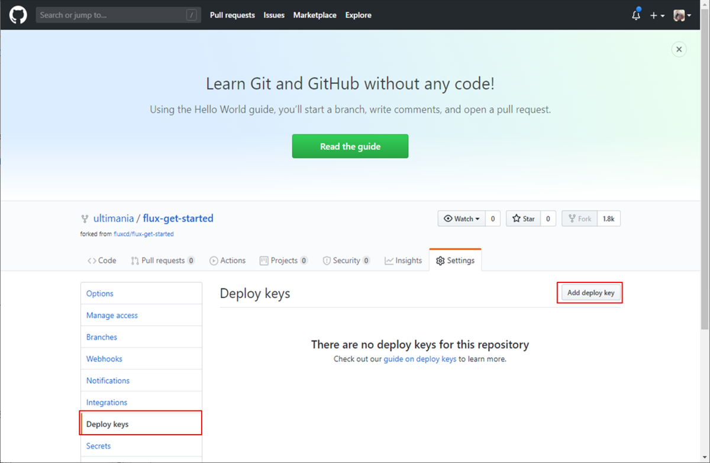Open Branches in the settings sidebar

coord(141,337)
